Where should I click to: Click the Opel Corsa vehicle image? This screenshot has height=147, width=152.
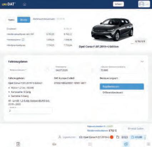click(x=112, y=29)
